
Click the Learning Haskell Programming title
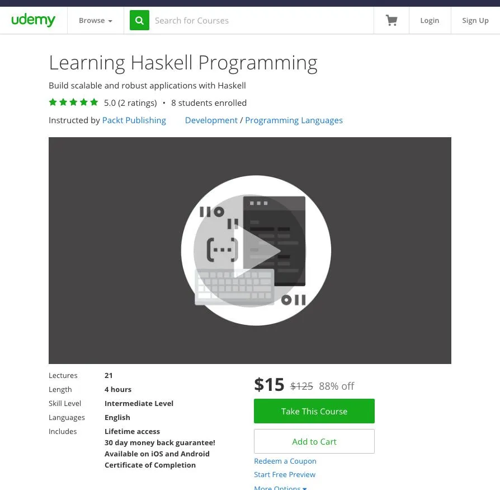click(x=183, y=63)
